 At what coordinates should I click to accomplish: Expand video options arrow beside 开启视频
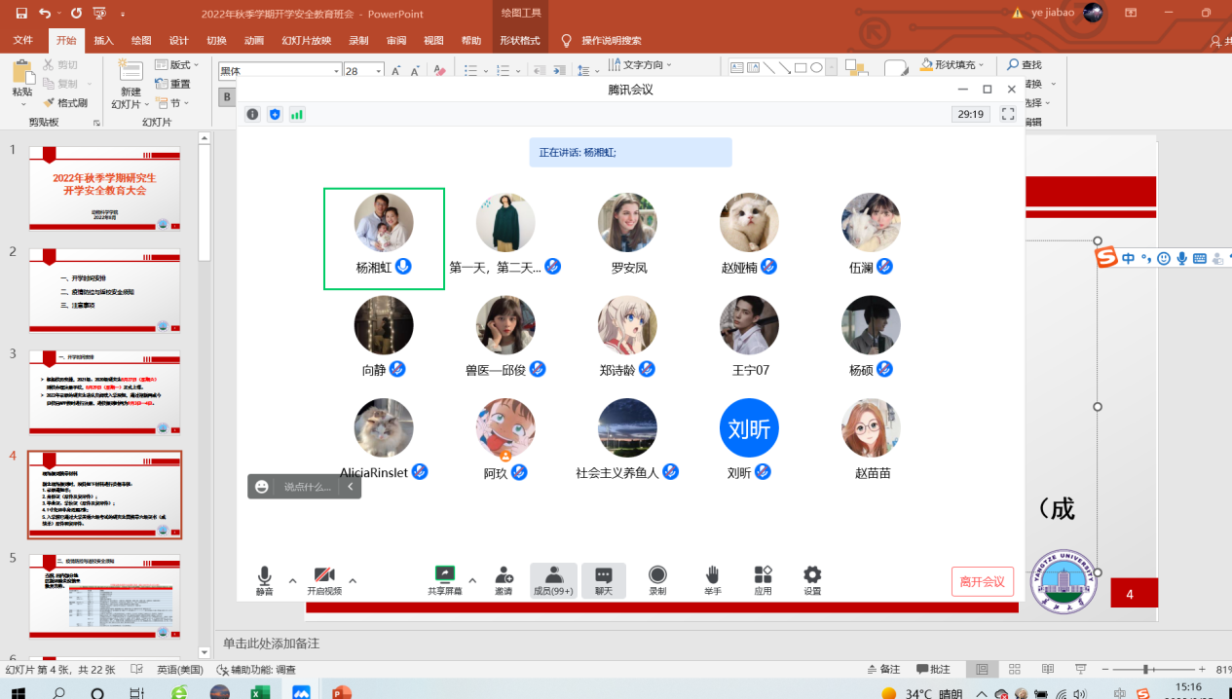353,580
